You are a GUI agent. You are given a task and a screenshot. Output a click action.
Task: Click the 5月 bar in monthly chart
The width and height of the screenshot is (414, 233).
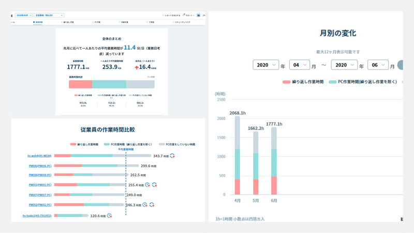256,163
